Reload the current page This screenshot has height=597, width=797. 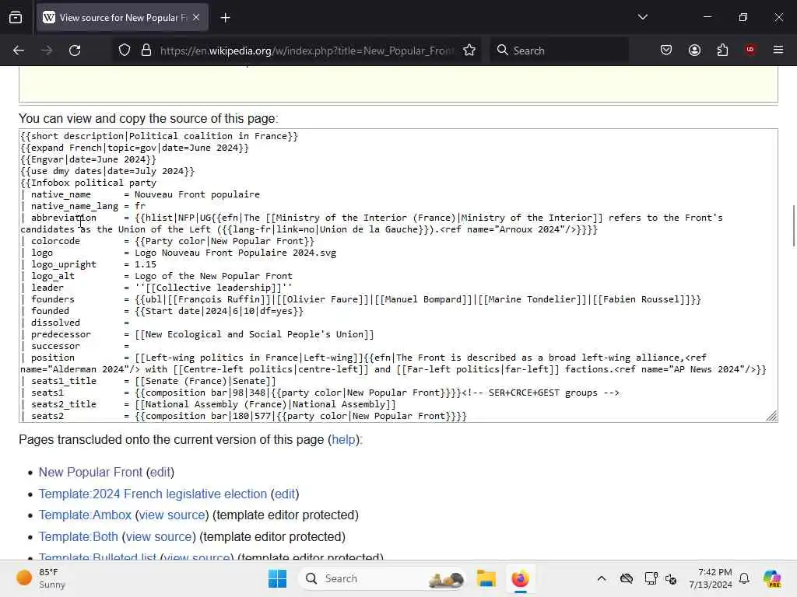[75, 51]
